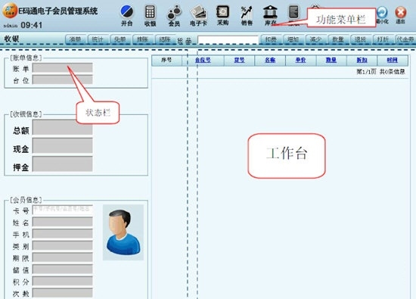This screenshot has height=299, width=416.
Task: Click the member avatar photo
Action: 123,232
